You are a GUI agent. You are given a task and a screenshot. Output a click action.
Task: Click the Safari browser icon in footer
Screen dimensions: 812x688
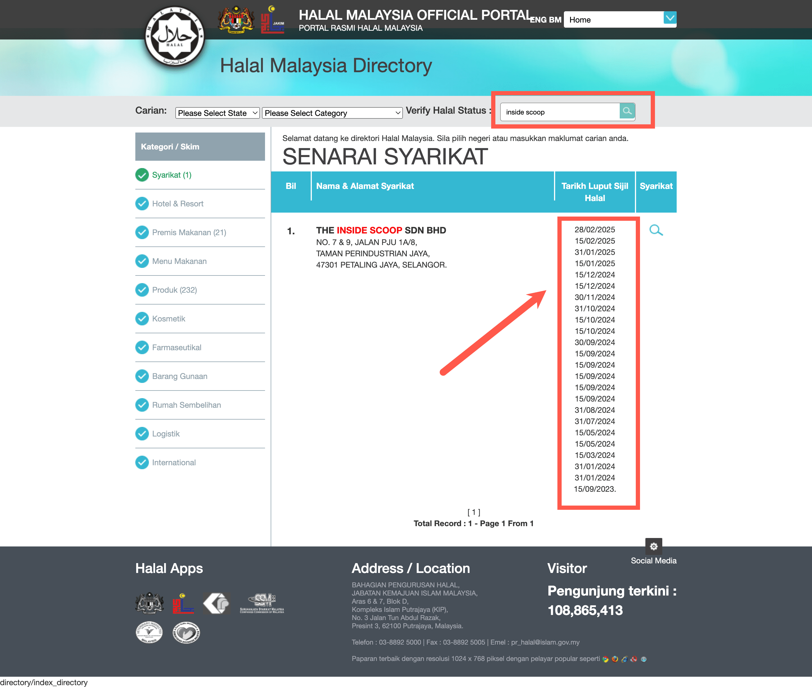(x=643, y=659)
